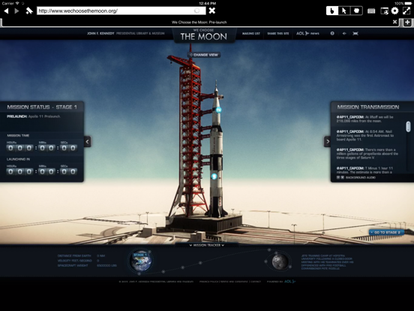The image size is (414, 311).
Task: Click the Mission Transmission heading
Action: pyautogui.click(x=368, y=107)
